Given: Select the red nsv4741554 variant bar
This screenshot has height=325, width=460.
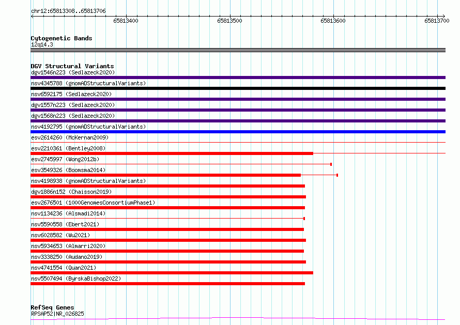Looking at the screenshot, I should point(172,273).
